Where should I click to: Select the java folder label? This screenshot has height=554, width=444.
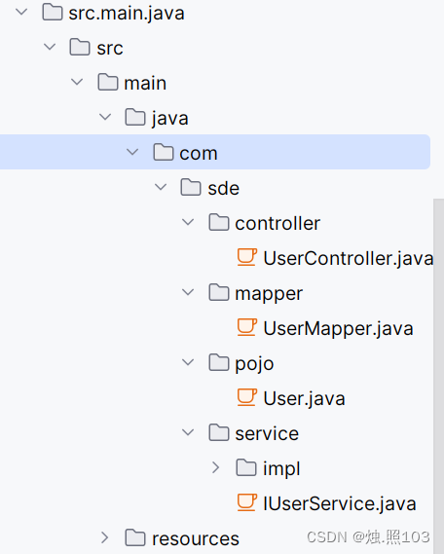(169, 119)
